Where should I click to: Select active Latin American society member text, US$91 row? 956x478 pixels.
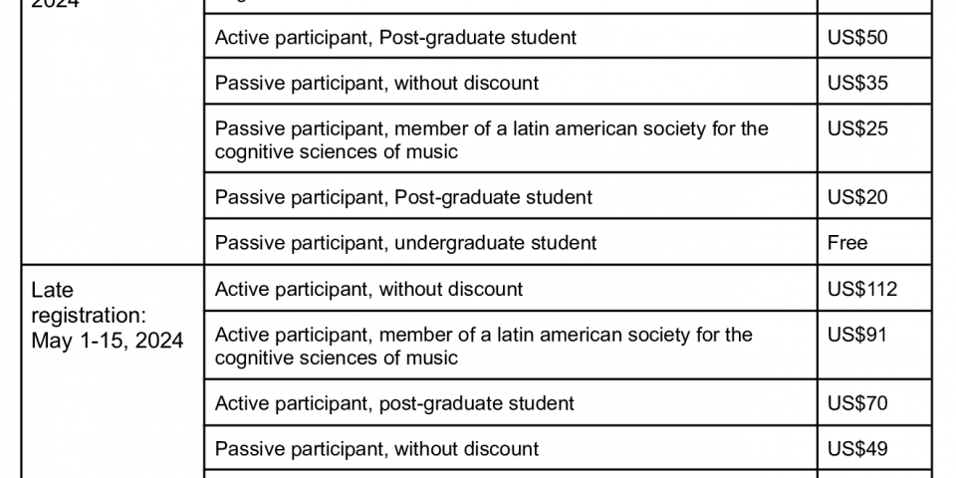[483, 335]
